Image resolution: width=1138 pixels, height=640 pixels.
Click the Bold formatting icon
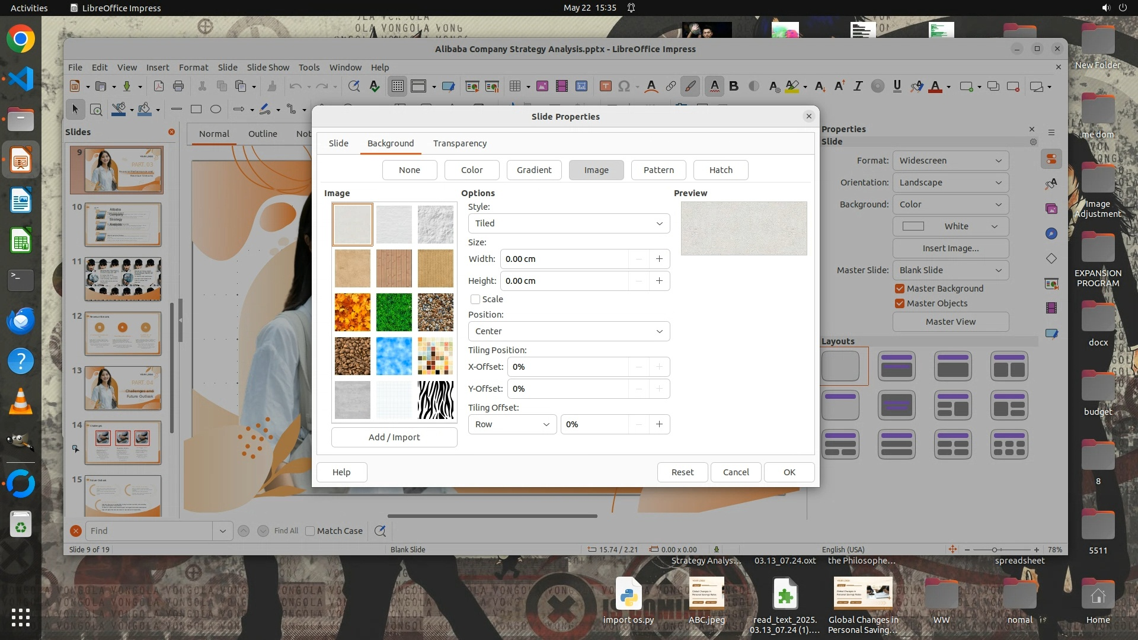[x=734, y=87]
